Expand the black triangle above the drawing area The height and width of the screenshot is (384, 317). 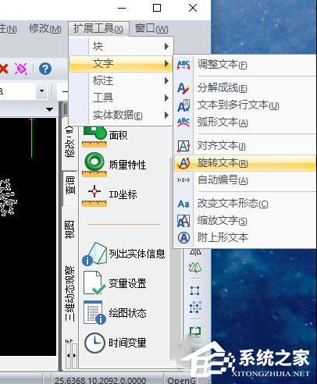(x=49, y=109)
